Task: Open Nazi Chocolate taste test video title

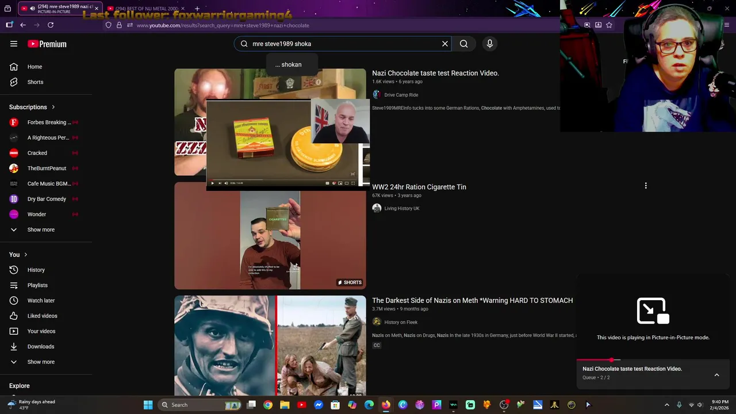Action: (x=435, y=73)
